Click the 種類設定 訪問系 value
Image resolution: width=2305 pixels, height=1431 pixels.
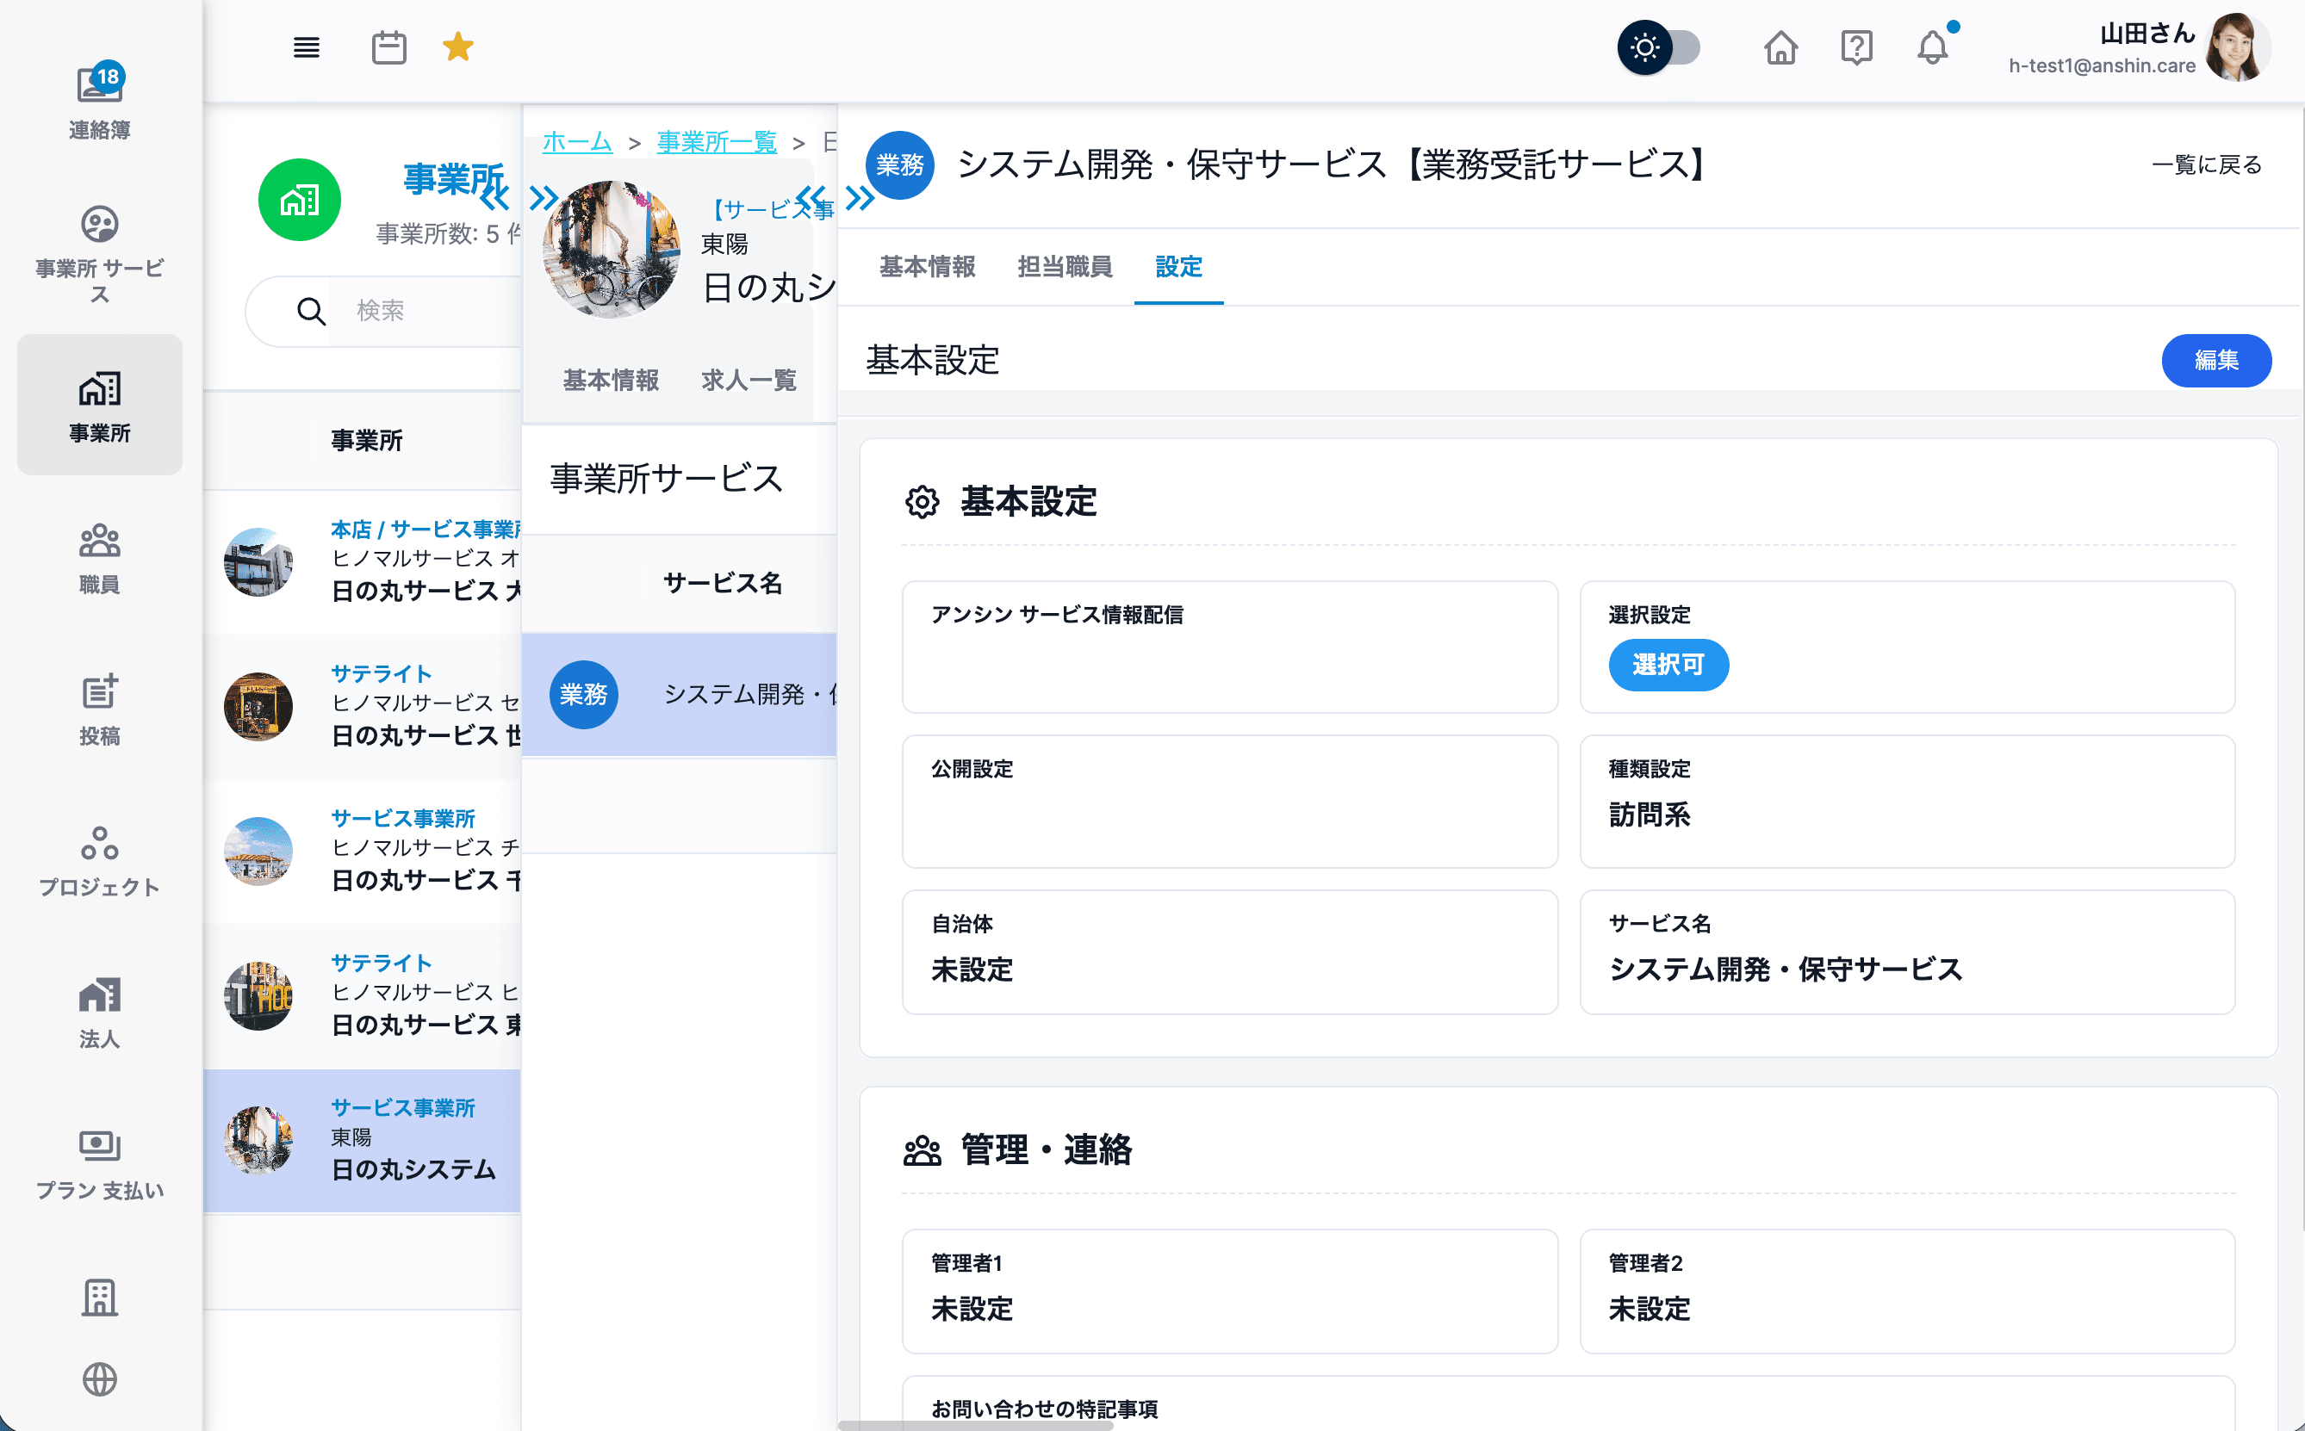(1649, 814)
